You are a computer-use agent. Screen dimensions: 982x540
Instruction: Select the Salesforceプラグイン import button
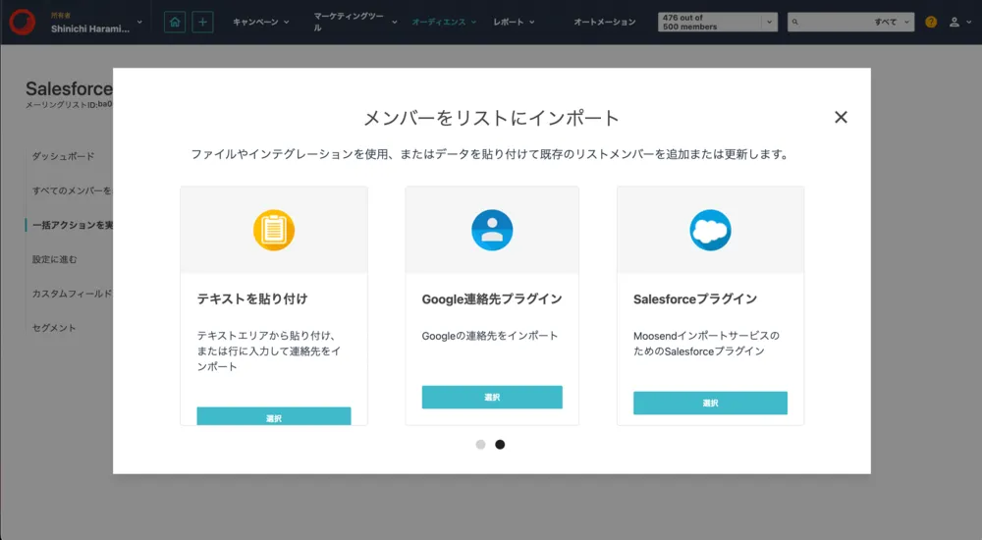pyautogui.click(x=710, y=403)
